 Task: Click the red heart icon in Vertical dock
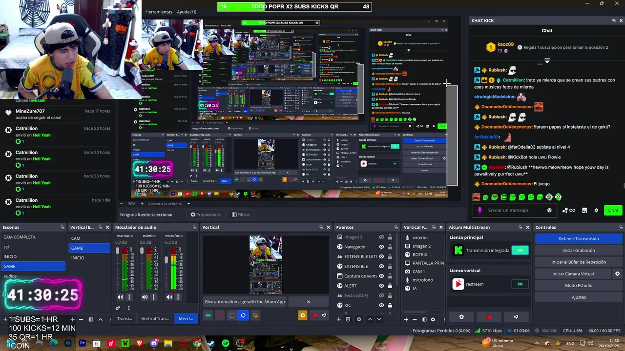tap(314, 315)
